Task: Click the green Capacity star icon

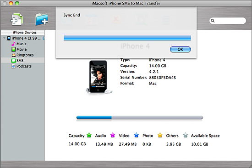Action: tap(89, 135)
